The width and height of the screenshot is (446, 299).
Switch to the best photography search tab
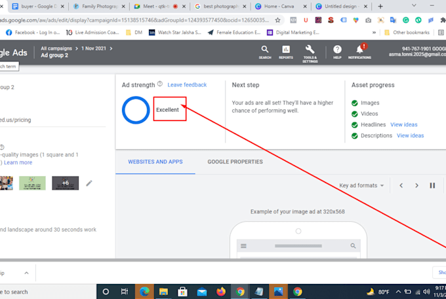(221, 7)
